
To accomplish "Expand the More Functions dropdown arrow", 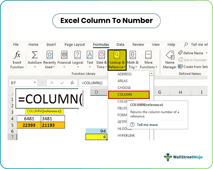I will tap(156, 67).
